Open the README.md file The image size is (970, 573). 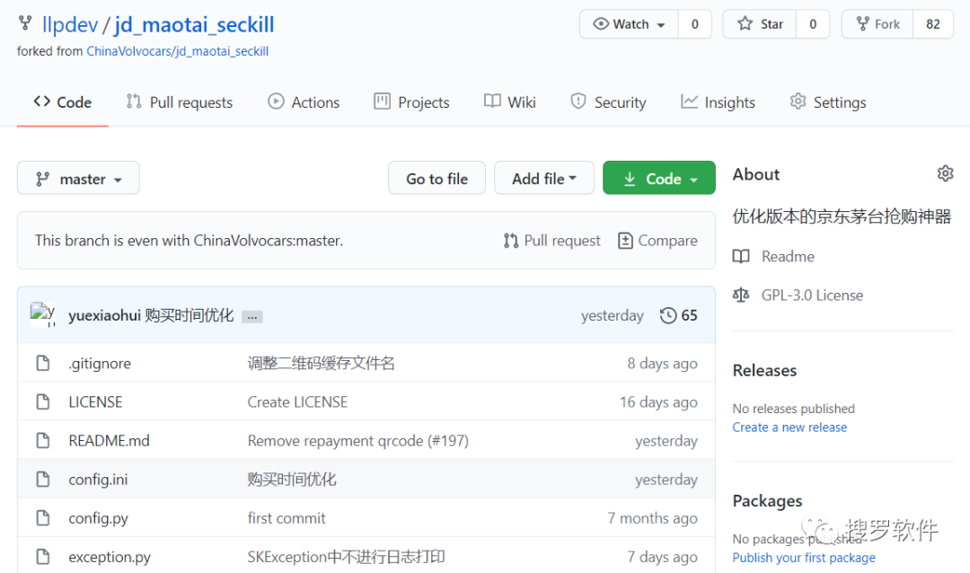[109, 441]
